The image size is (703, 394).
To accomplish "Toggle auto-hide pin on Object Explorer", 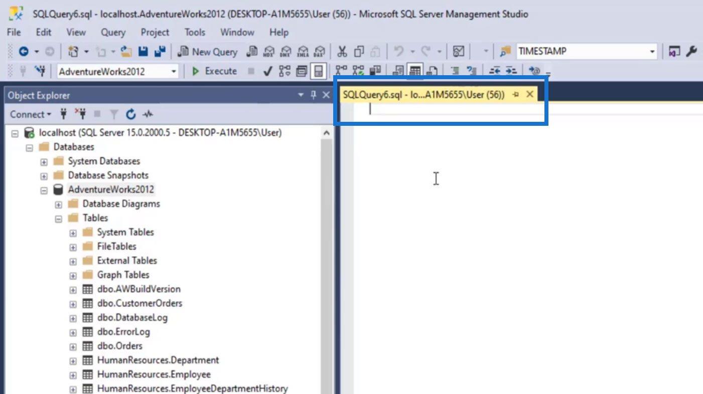I will pyautogui.click(x=314, y=95).
